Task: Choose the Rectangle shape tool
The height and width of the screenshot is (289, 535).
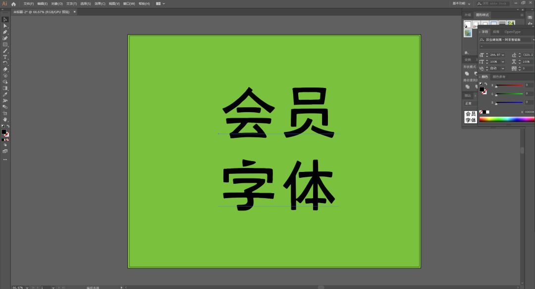Action: tap(5, 44)
